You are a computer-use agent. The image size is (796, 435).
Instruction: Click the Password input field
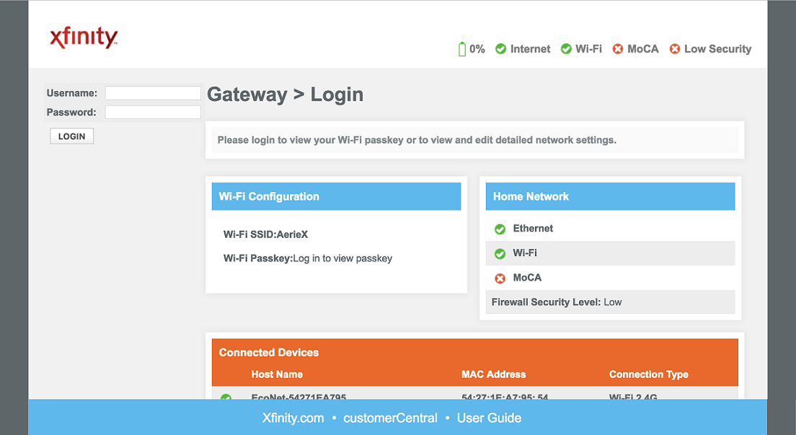tap(152, 111)
